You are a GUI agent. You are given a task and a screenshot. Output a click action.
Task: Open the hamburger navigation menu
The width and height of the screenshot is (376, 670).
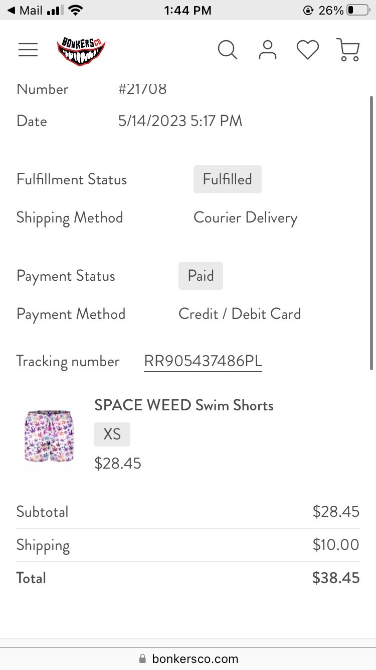28,50
